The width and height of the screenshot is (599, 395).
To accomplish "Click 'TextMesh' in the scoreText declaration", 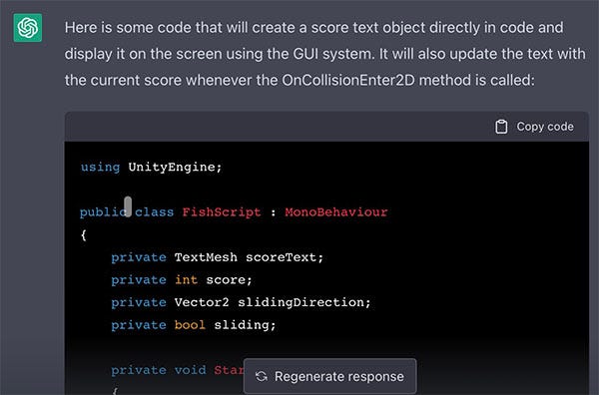I will (206, 257).
